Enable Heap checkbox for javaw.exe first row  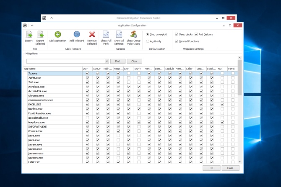[x=118, y=144]
